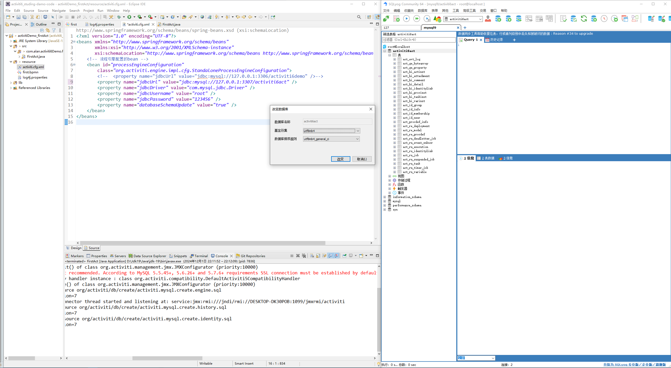The width and height of the screenshot is (671, 368).
Task: Click Remove All Terminated Launches icon in Console
Action: point(304,256)
